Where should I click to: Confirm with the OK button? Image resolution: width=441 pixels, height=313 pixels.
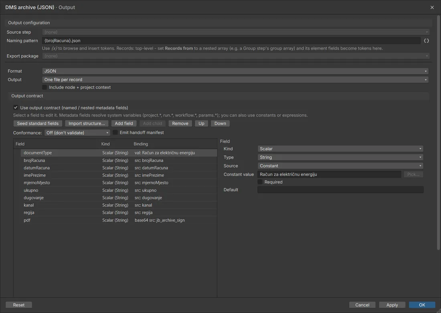click(x=422, y=305)
